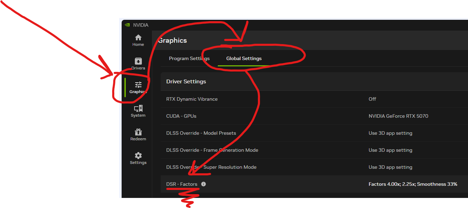Click the Driver Settings section header
Viewport: 468px width, 208px height.
click(x=186, y=82)
